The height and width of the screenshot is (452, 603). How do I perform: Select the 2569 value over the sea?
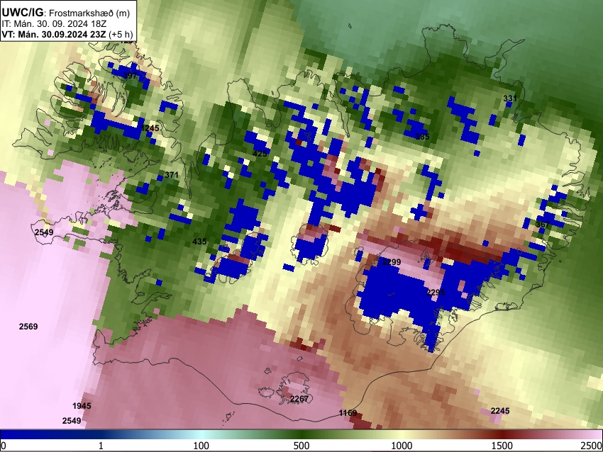coord(28,327)
